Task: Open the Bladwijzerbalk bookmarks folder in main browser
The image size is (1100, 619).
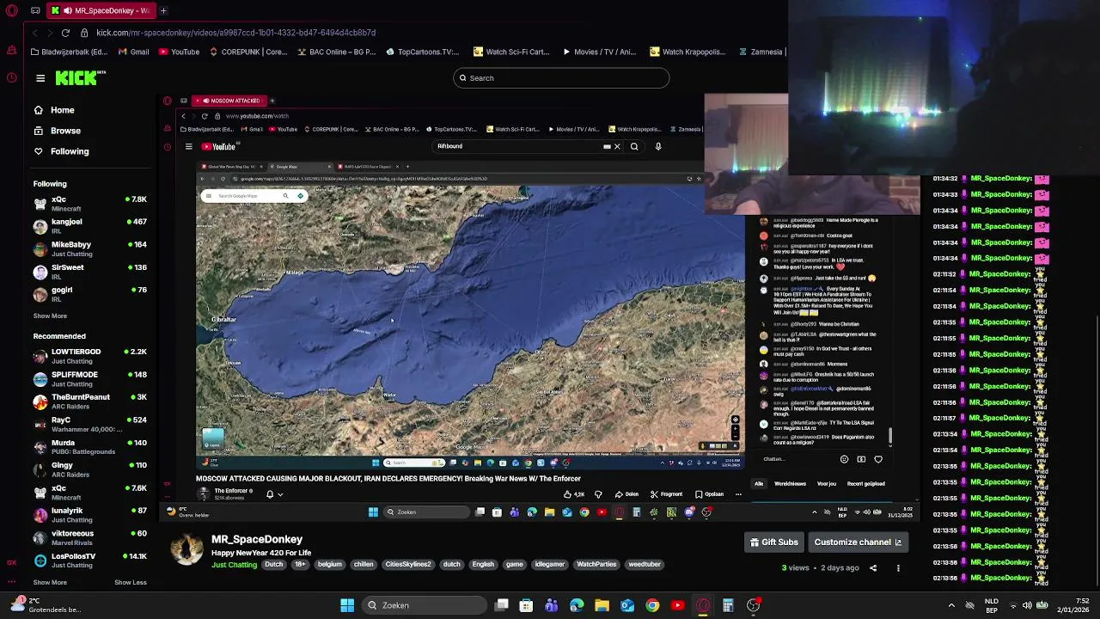Action: pos(70,52)
